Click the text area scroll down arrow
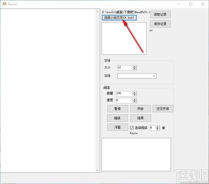 [x=97, y=170]
